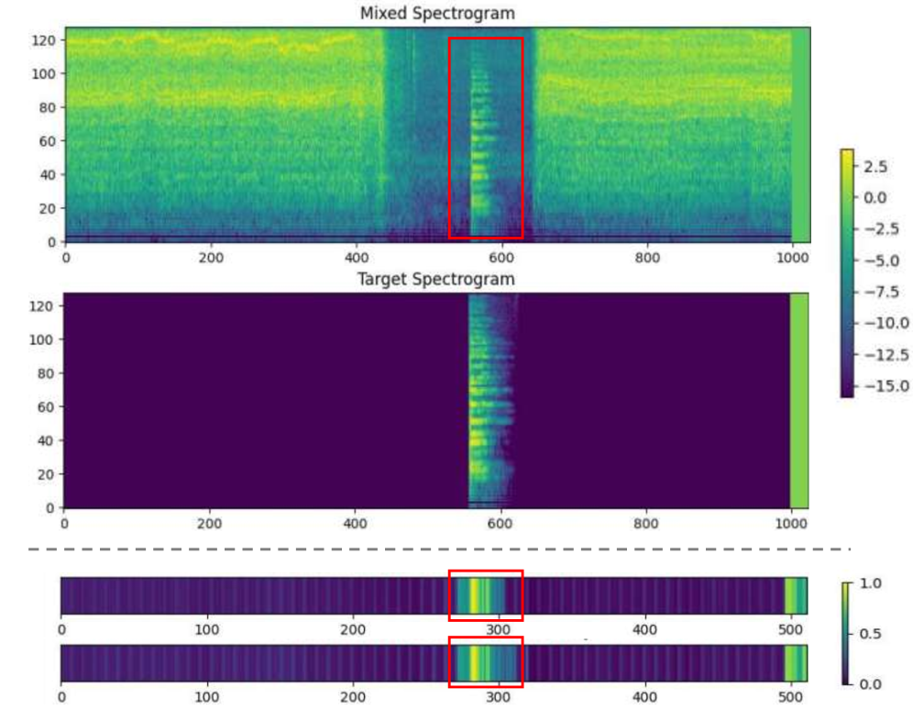Screen dimensions: 913x710
Task: Click x-axis tick 800 under Target Spectrogram
Action: 645,524
